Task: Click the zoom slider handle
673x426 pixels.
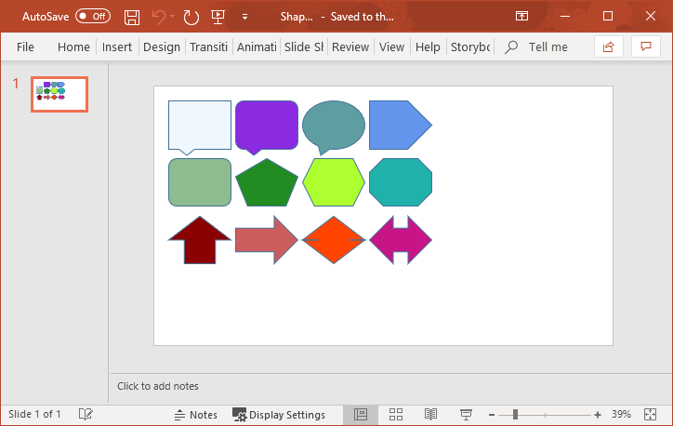Action: tap(515, 414)
